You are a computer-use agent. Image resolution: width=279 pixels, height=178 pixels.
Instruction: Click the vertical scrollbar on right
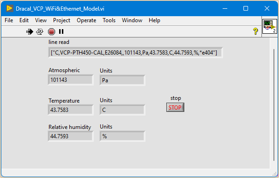(274, 105)
